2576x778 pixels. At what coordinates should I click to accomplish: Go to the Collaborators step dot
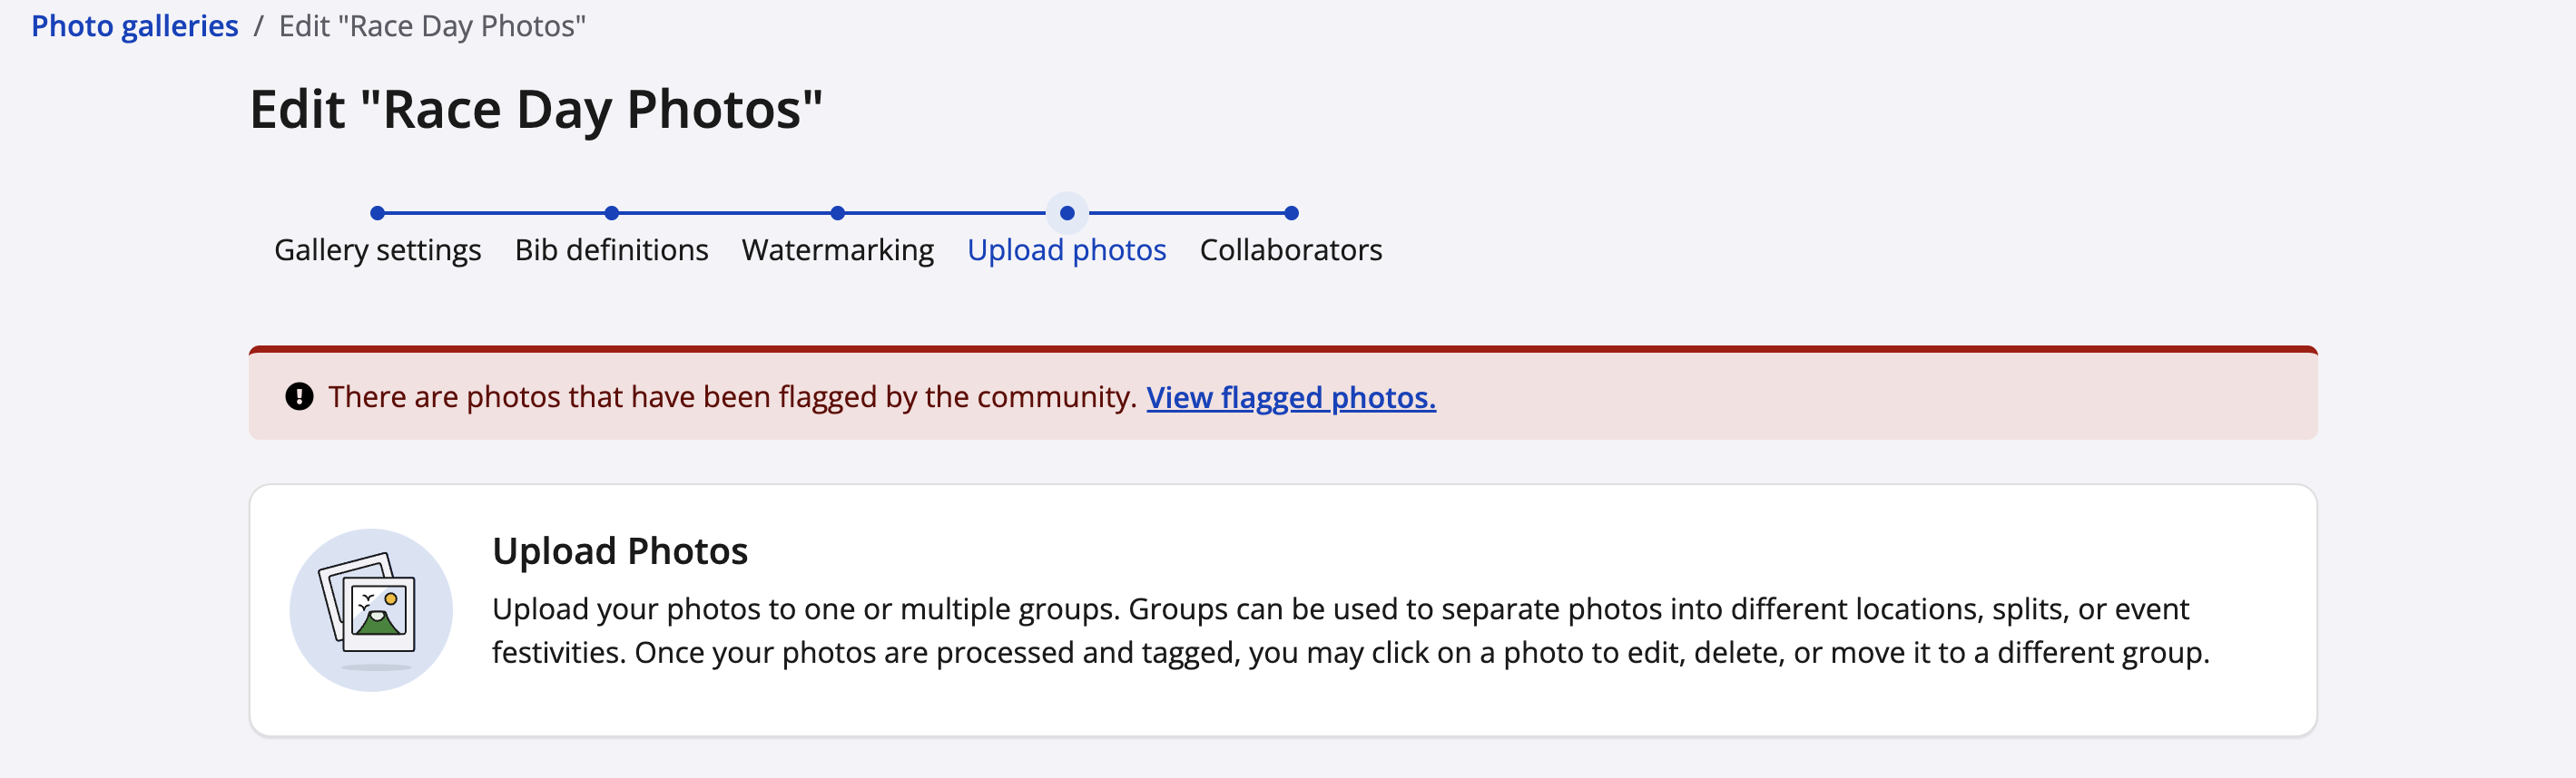pyautogui.click(x=1290, y=213)
